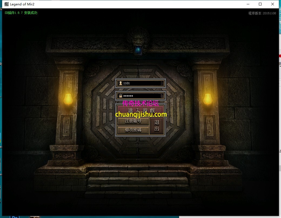Screen dimensions: 281x218
Task: Open 修改密碼 change password
Action: (x=133, y=130)
